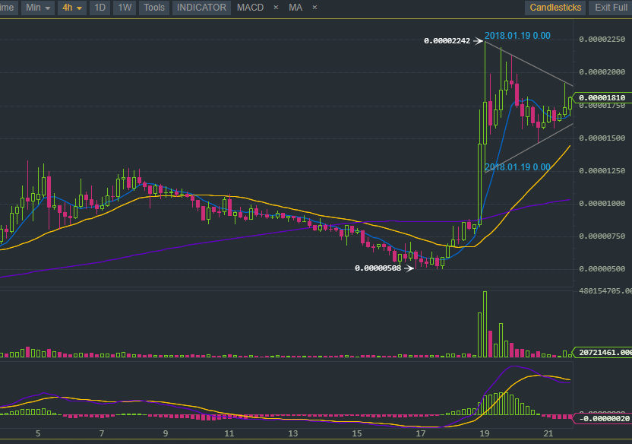This screenshot has width=632, height=444.
Task: Click the 0.00002250 price axis label
Action: click(602, 39)
